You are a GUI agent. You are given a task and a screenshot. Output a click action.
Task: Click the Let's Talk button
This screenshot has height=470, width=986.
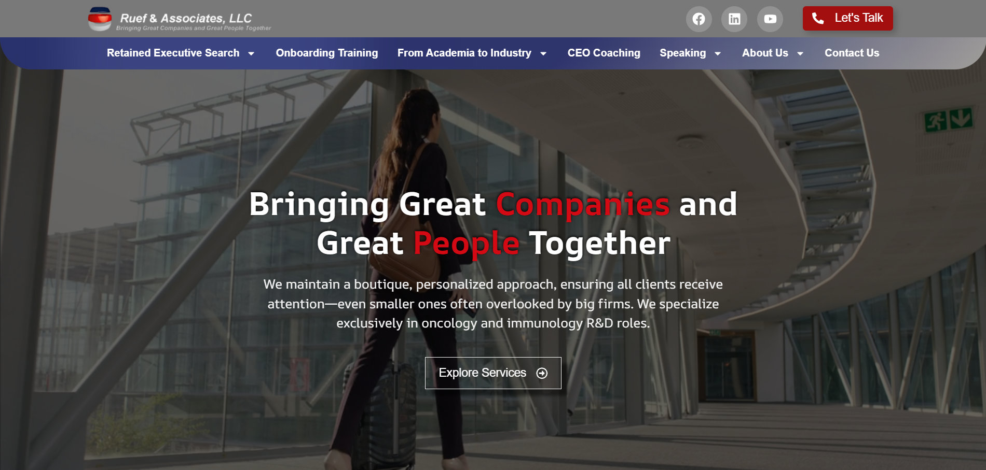pyautogui.click(x=848, y=19)
